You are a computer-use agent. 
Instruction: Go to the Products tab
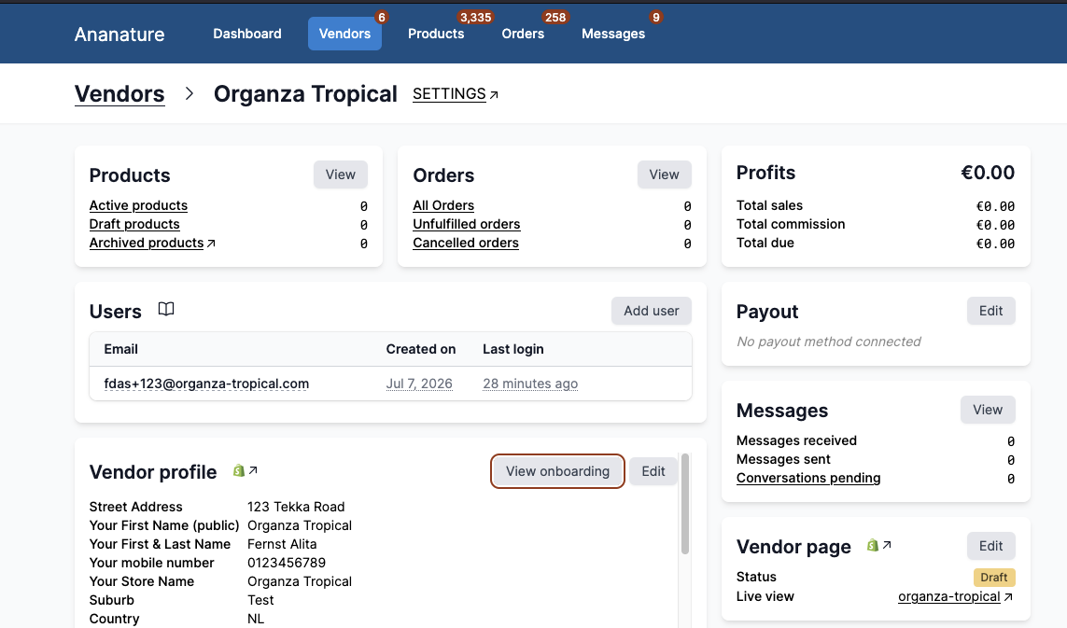coord(436,34)
